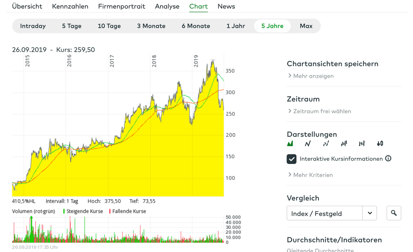Image resolution: width=413 pixels, height=252 pixels.
Task: Click the info icon next to Interaktive Kursinformationen
Action: pyautogui.click(x=388, y=158)
